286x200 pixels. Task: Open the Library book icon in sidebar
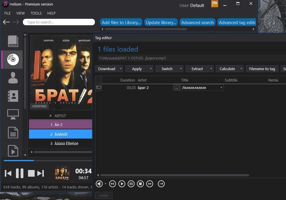(x=13, y=41)
